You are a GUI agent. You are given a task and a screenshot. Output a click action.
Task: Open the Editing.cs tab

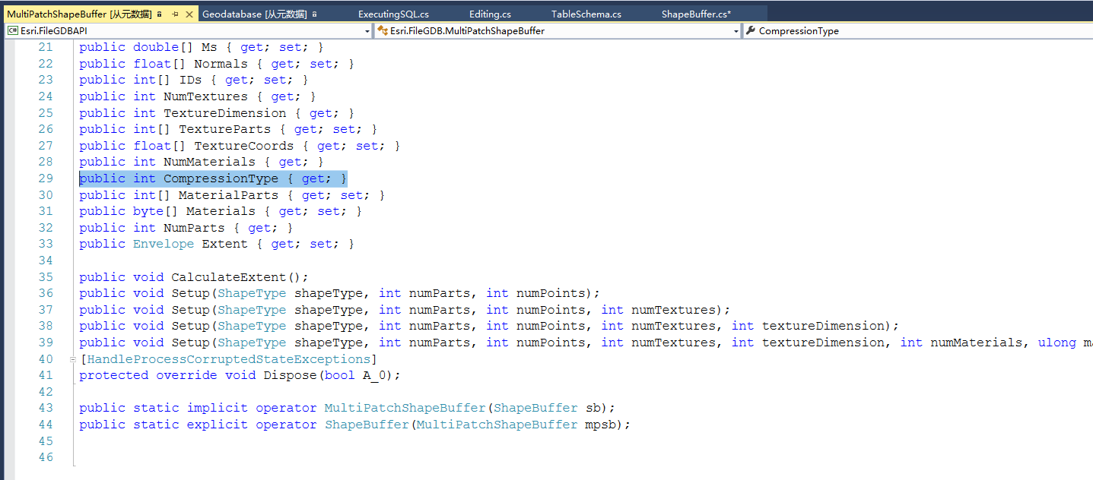pos(490,14)
